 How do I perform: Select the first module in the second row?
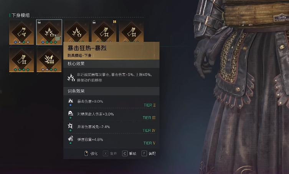point(21,60)
